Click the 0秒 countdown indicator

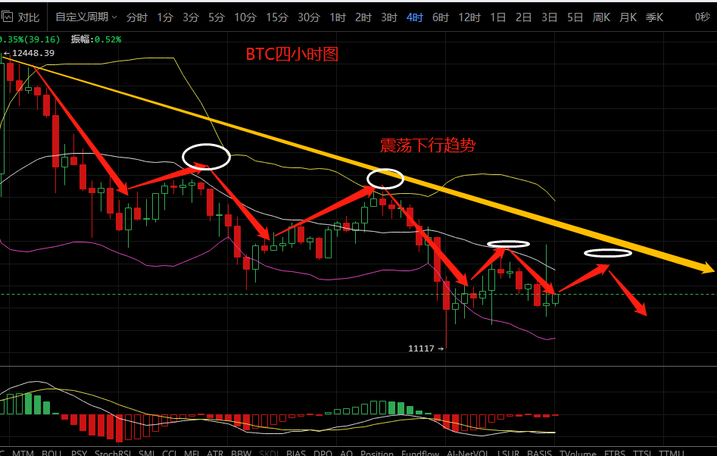703,17
